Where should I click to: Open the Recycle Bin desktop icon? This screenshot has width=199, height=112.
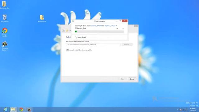pos(5,18)
